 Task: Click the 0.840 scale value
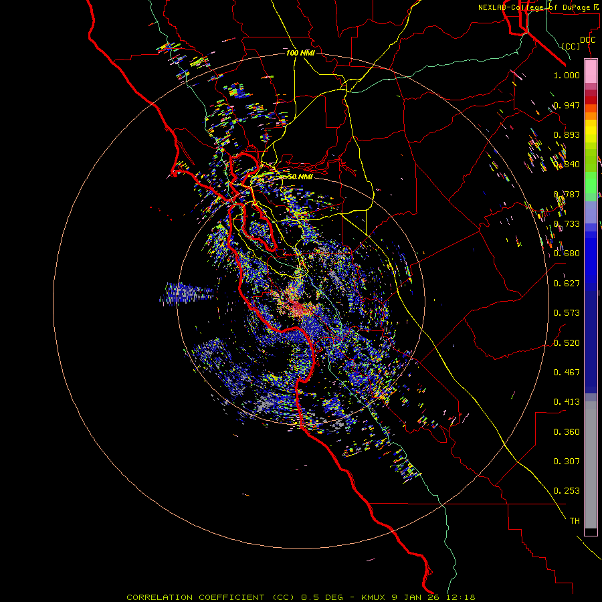(567, 165)
